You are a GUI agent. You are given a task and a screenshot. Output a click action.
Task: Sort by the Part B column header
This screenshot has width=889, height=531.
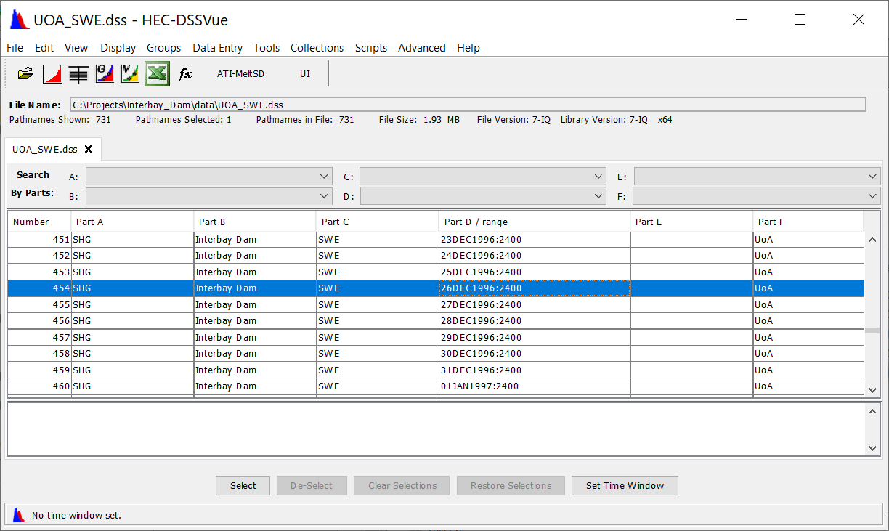point(255,222)
